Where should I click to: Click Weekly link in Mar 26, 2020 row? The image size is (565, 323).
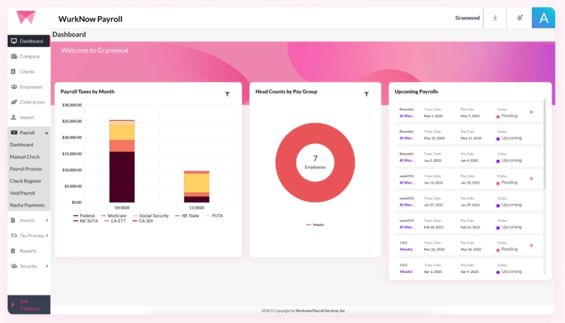click(x=406, y=250)
